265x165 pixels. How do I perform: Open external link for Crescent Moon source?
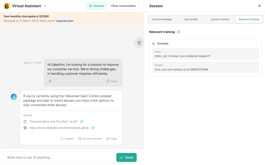(81, 122)
